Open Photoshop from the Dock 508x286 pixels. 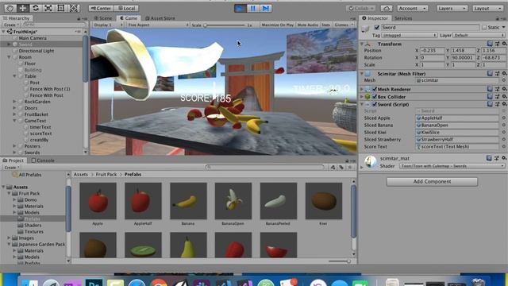pos(94,283)
